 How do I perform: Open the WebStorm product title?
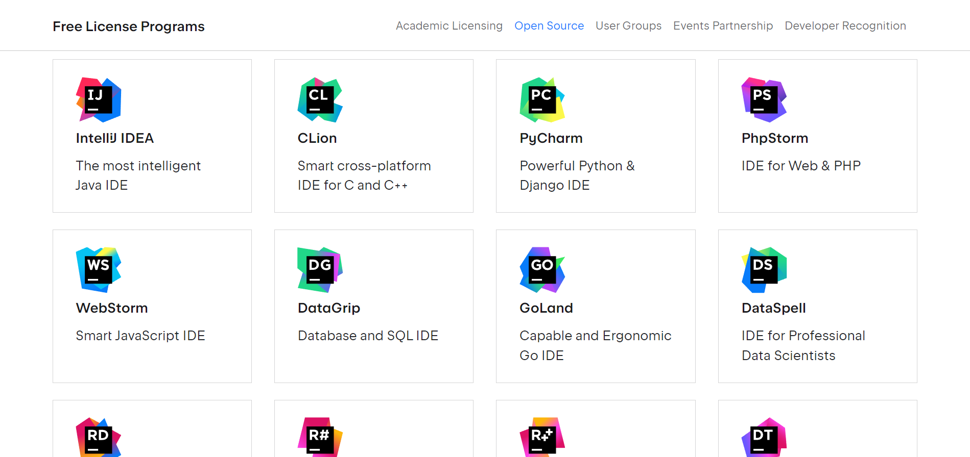112,308
